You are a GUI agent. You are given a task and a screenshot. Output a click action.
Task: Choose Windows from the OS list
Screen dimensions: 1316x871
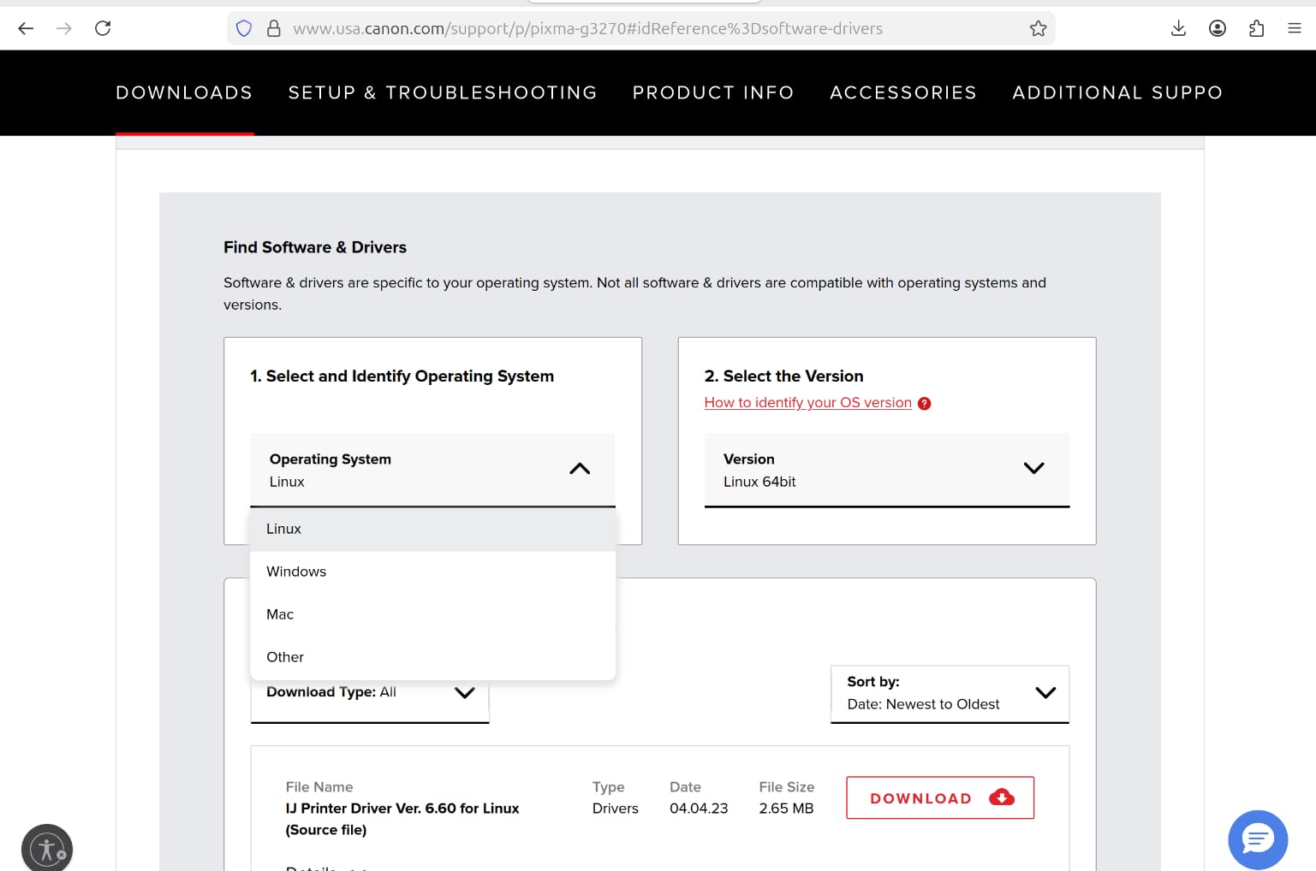point(432,572)
